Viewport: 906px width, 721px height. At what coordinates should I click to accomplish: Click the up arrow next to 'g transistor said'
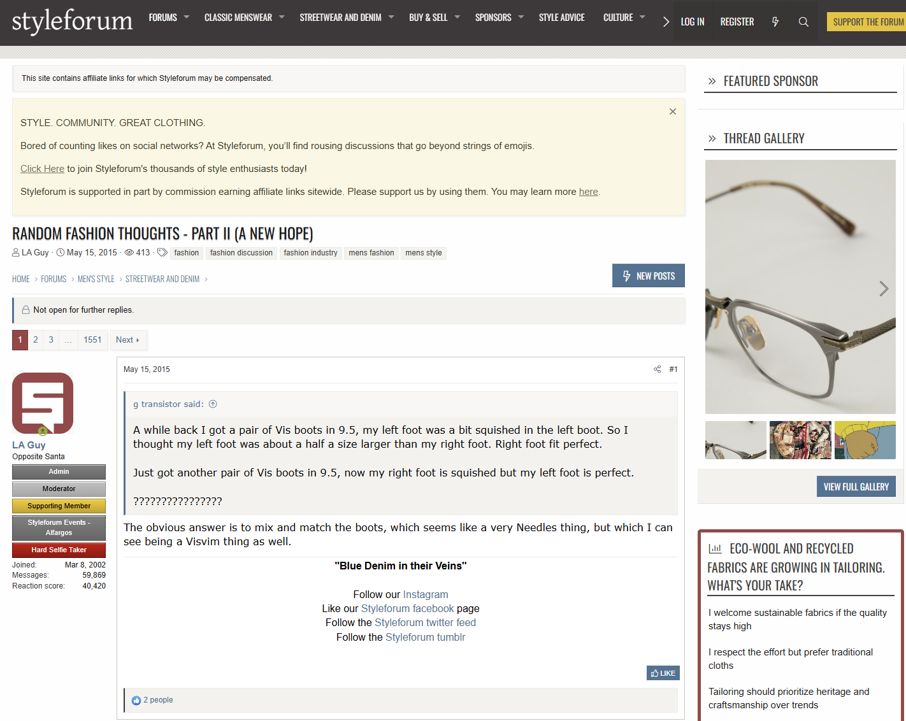(213, 404)
